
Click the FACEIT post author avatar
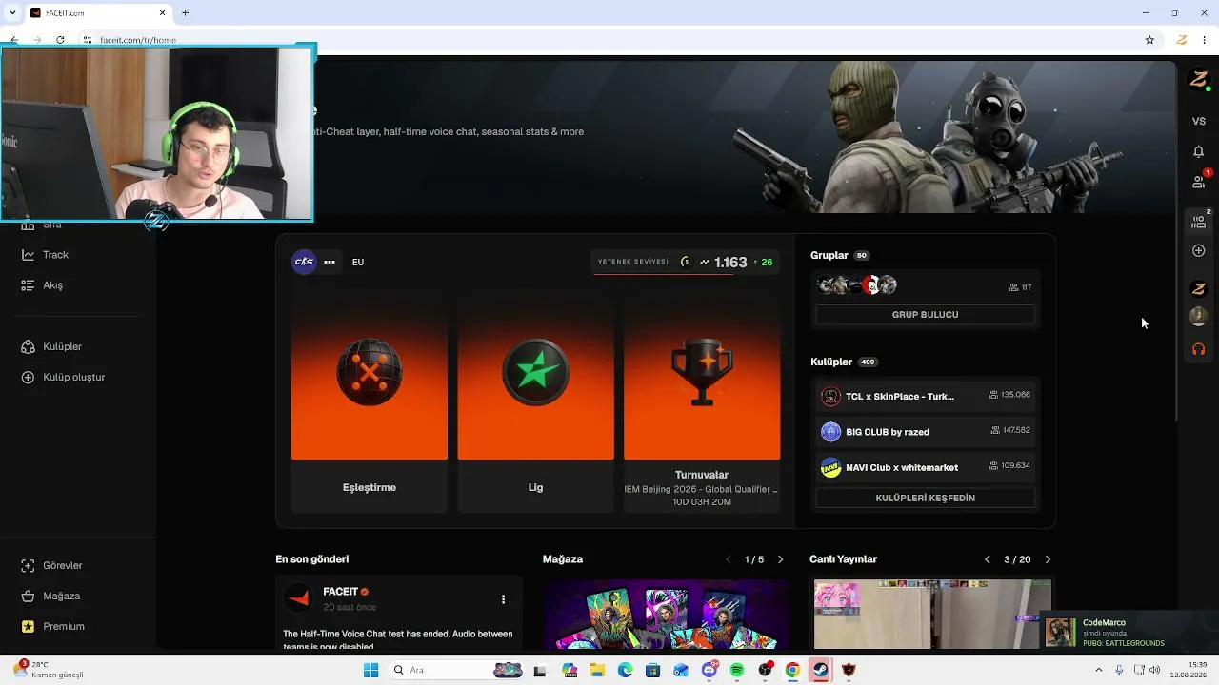point(298,598)
